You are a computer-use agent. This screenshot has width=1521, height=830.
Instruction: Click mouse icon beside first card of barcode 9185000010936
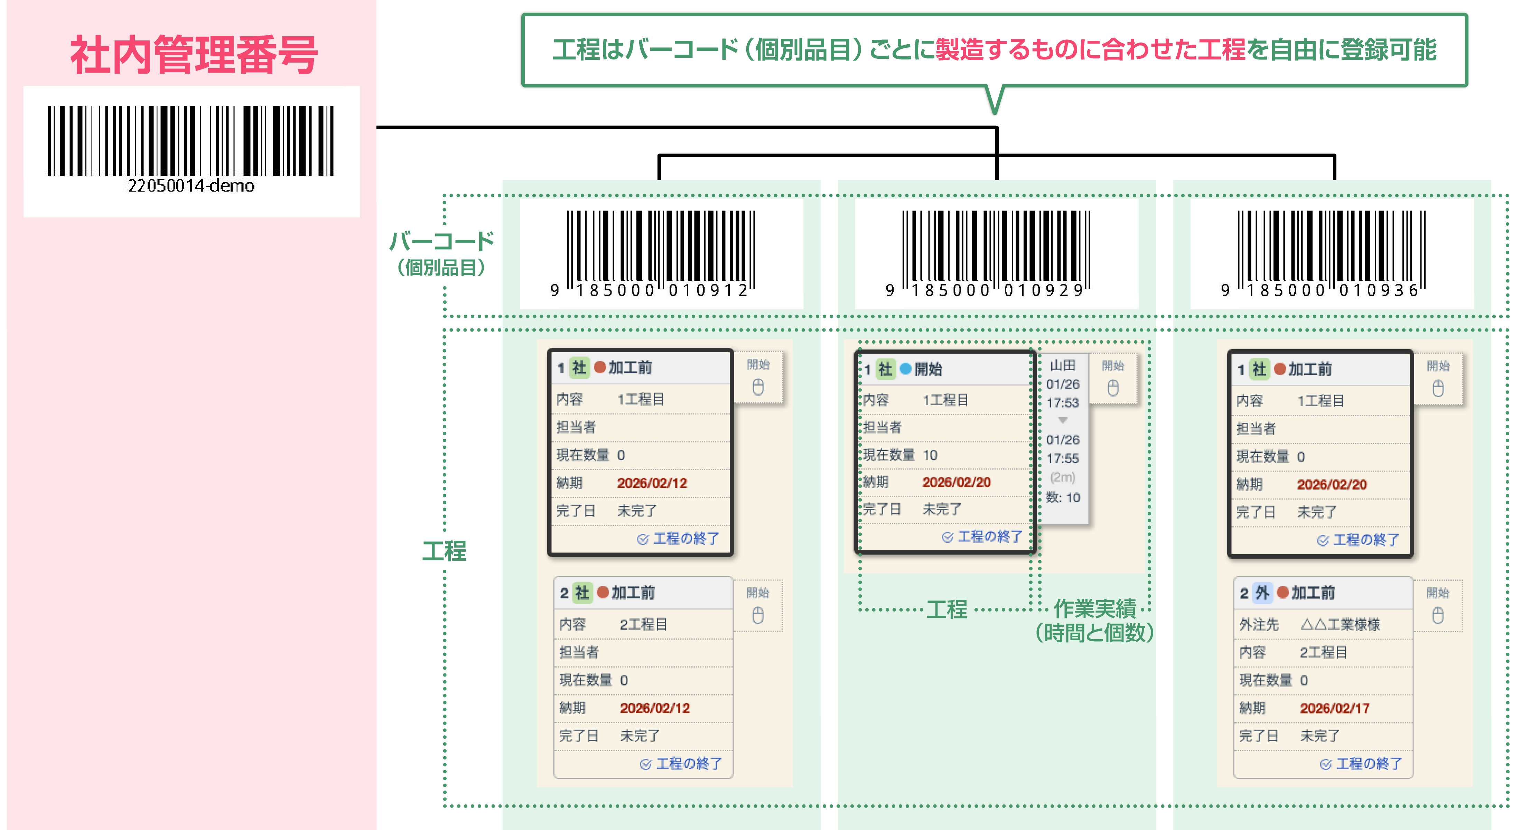tap(1438, 389)
